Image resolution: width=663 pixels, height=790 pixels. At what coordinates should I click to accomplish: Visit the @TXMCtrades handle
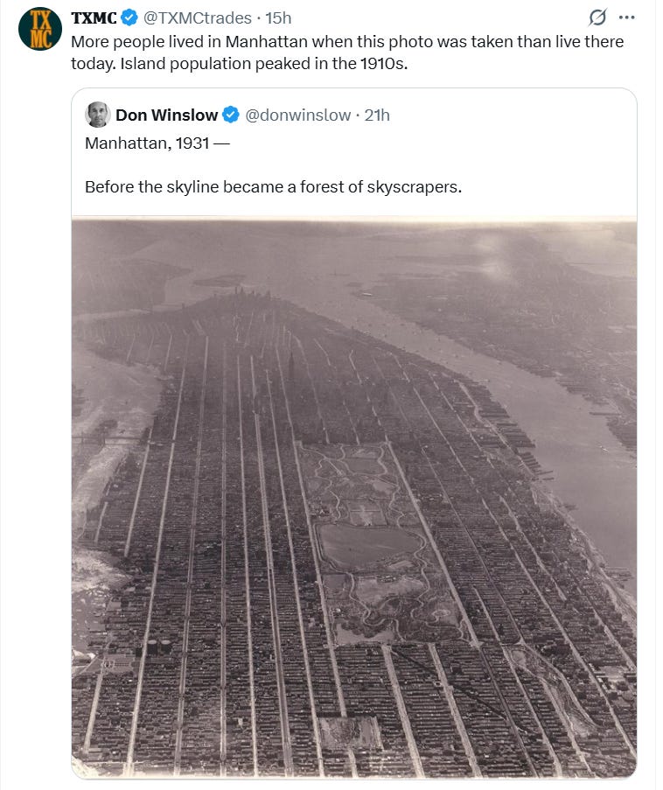point(198,17)
